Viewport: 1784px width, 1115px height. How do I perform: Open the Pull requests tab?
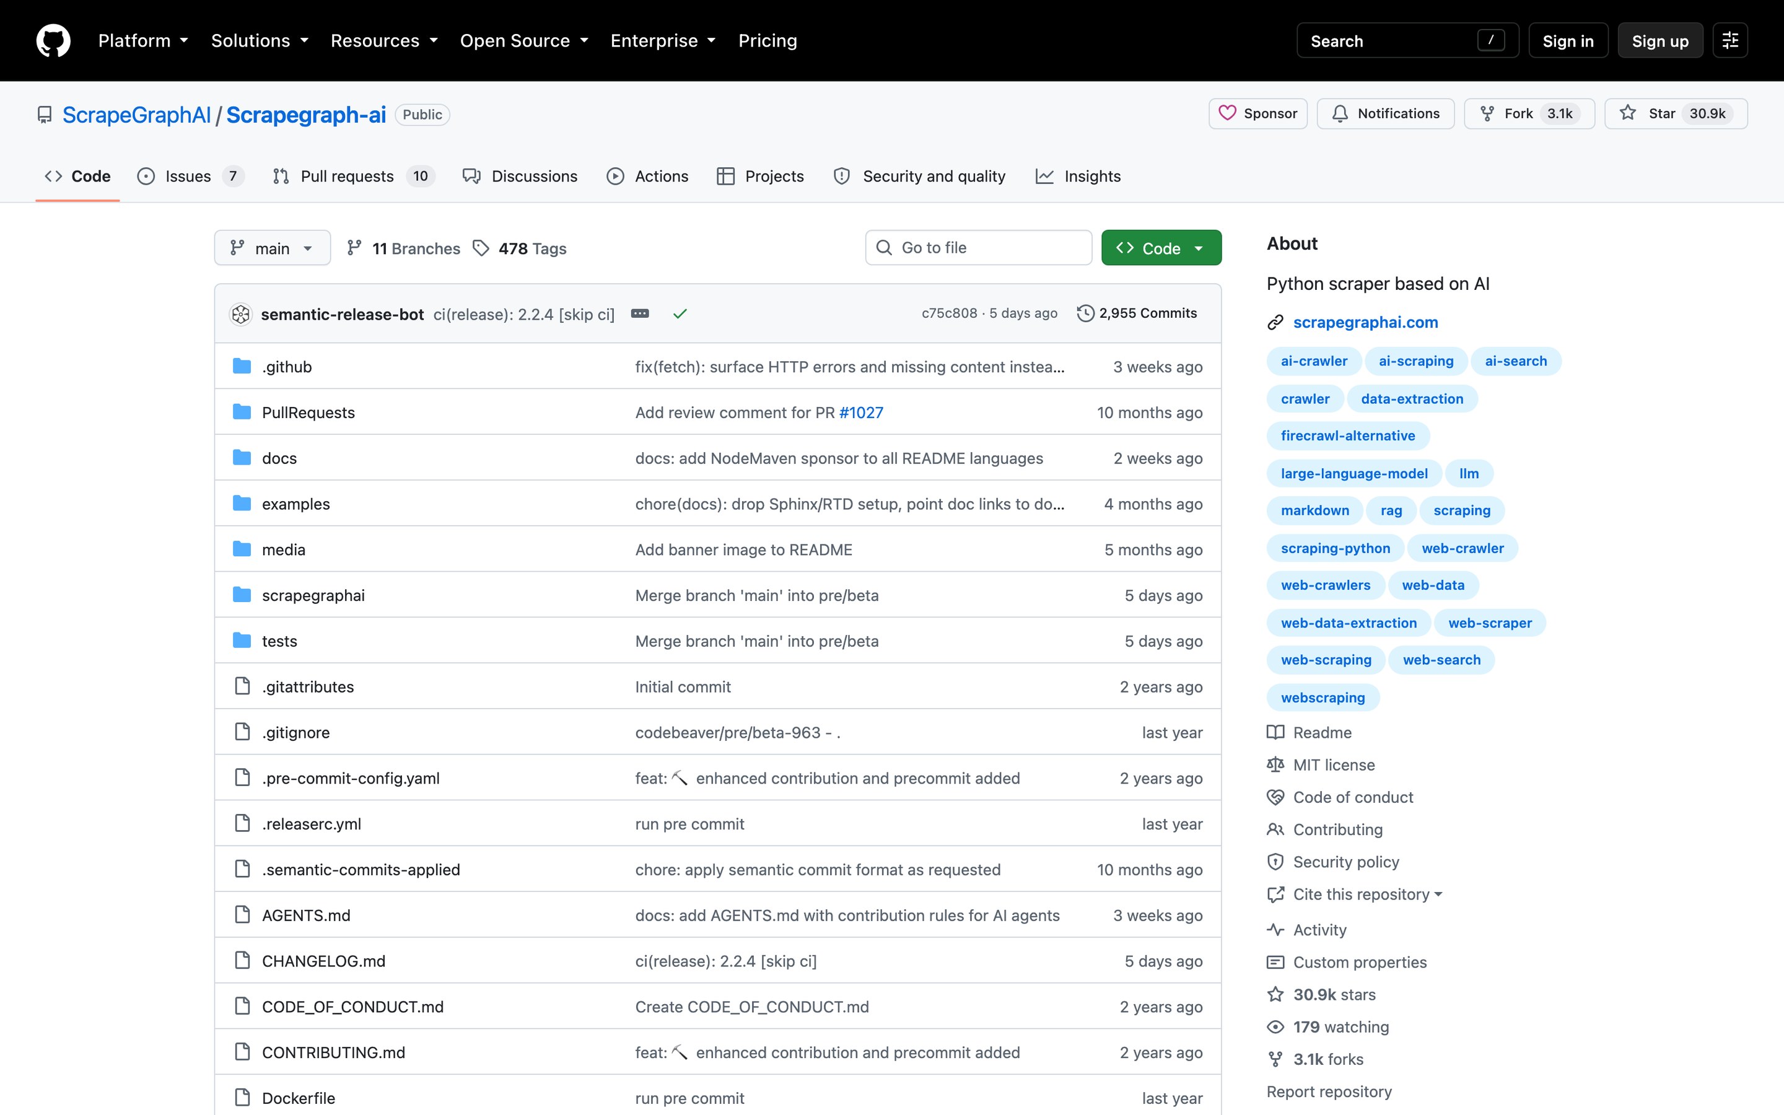coord(354,177)
